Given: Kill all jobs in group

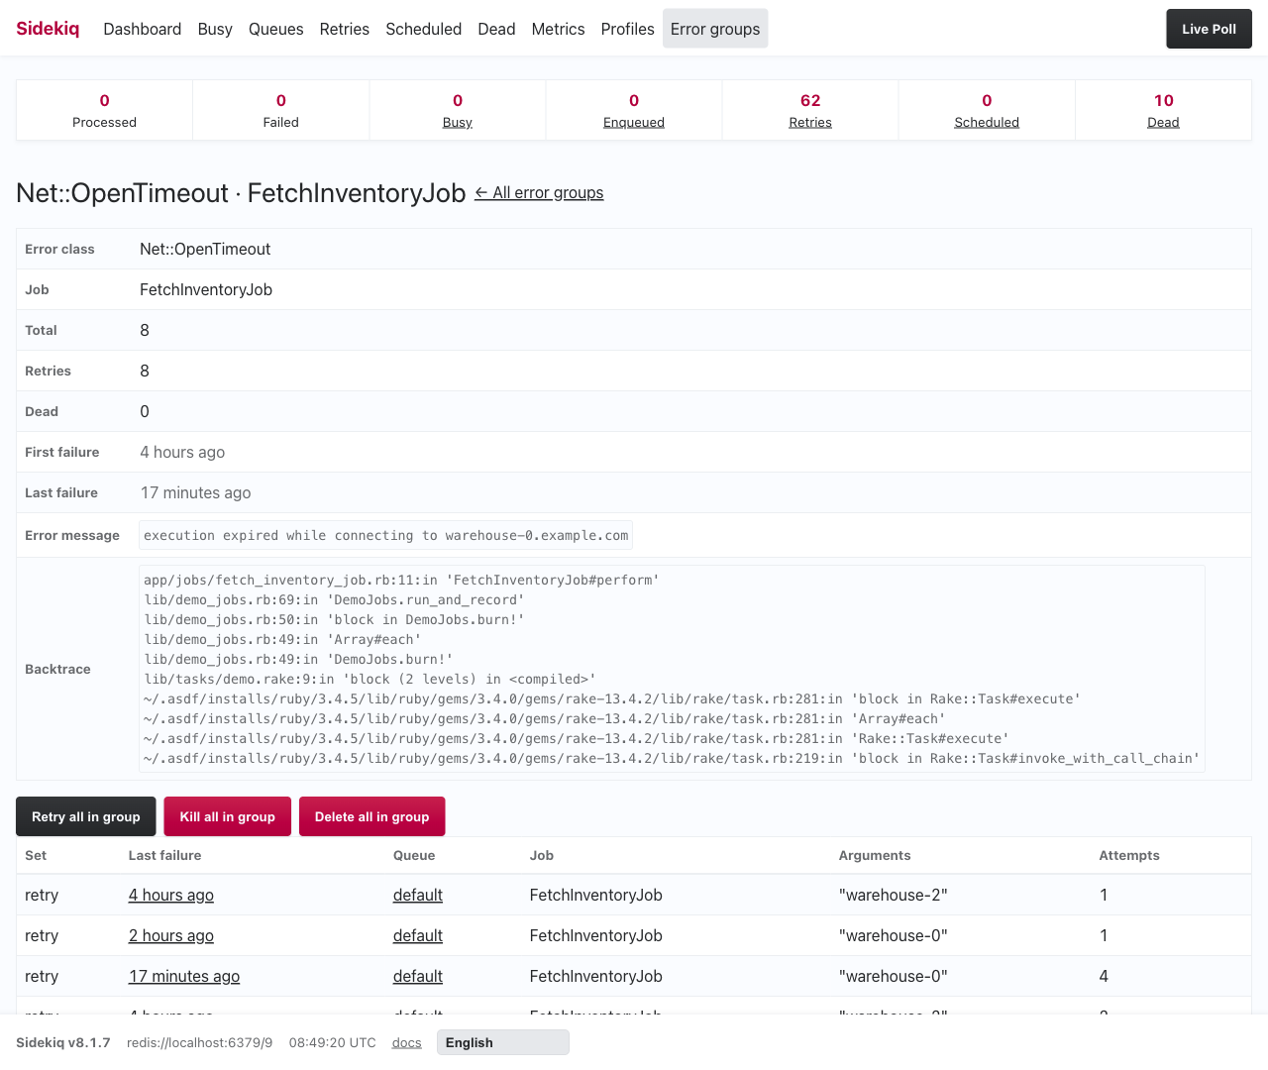Looking at the screenshot, I should (x=228, y=816).
